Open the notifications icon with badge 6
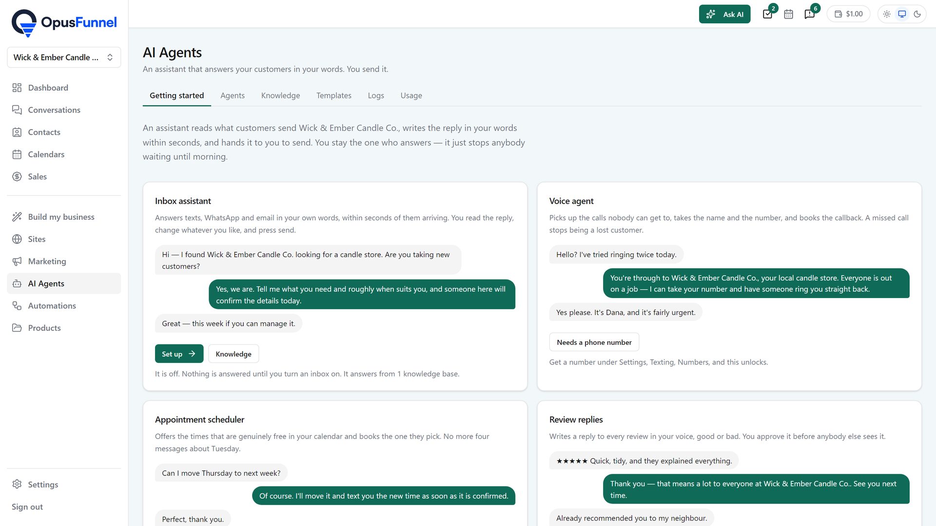The image size is (936, 526). 810,14
